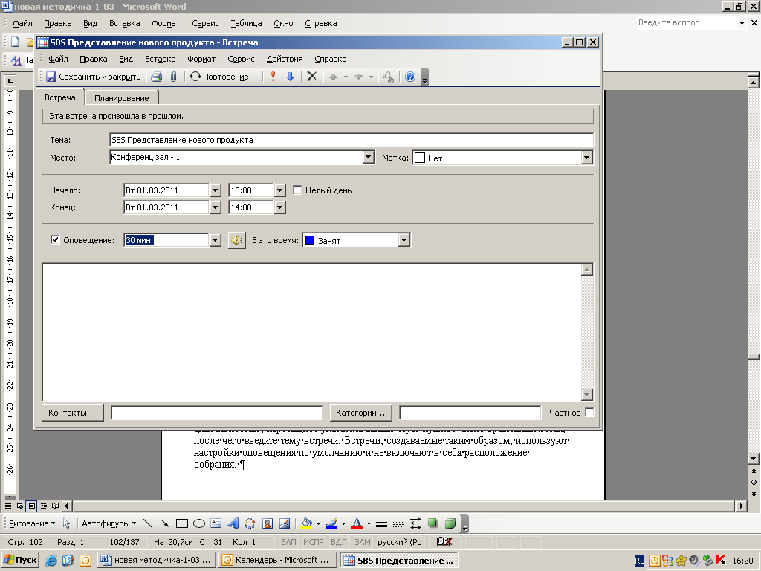The width and height of the screenshot is (761, 571).
Task: Apply blue Line Color brush
Action: click(331, 523)
